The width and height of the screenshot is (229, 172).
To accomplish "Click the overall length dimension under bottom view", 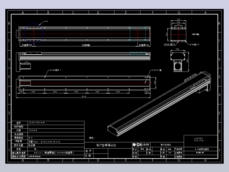I will pos(84,97).
